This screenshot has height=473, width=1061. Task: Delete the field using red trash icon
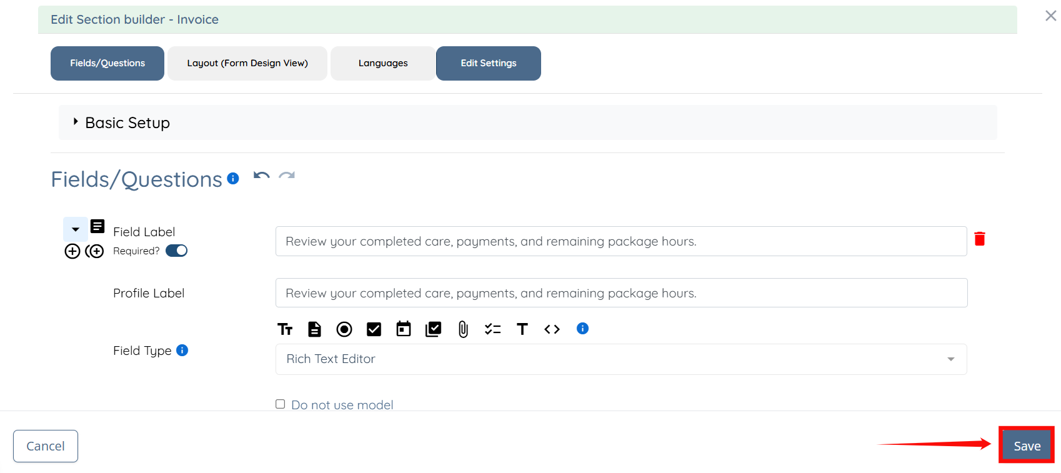pos(980,239)
